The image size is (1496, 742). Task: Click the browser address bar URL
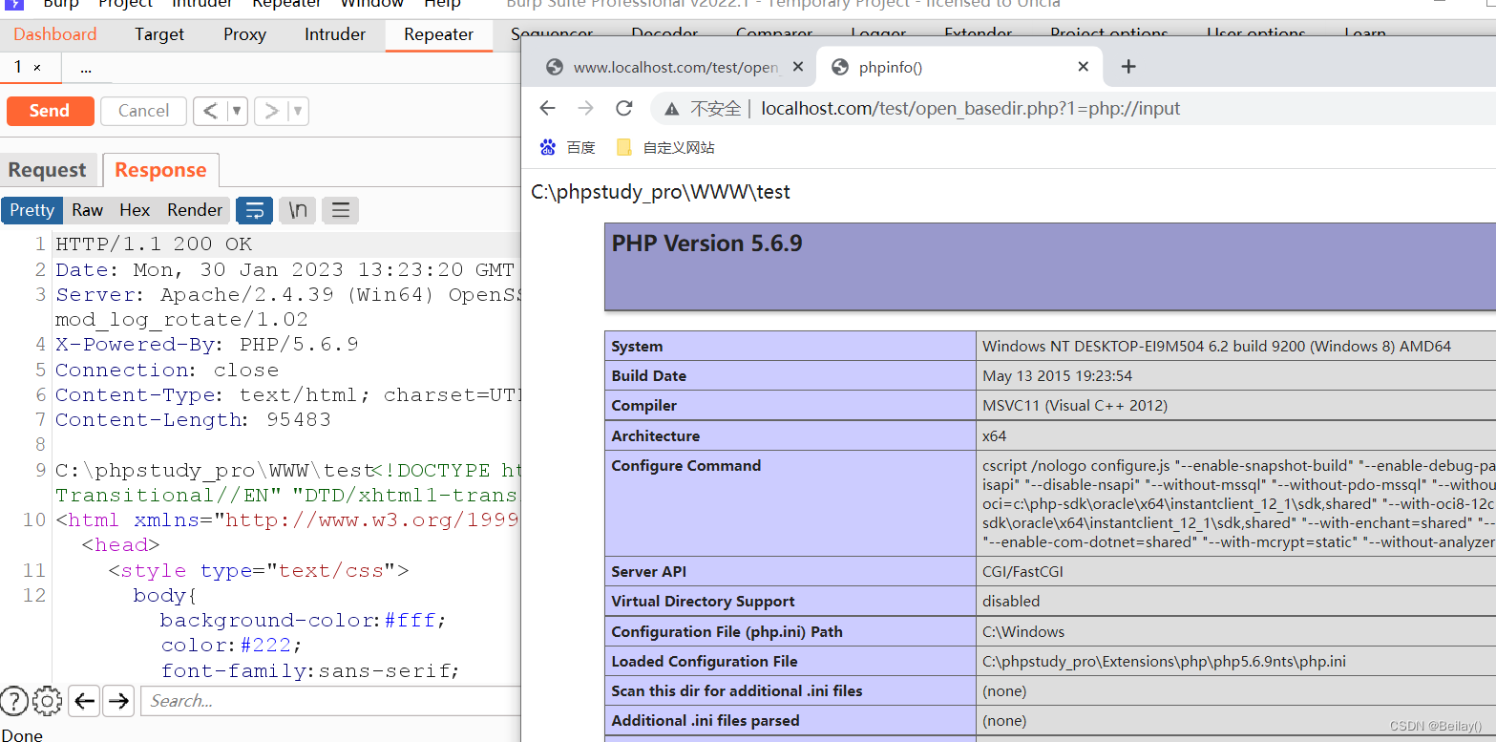971,109
